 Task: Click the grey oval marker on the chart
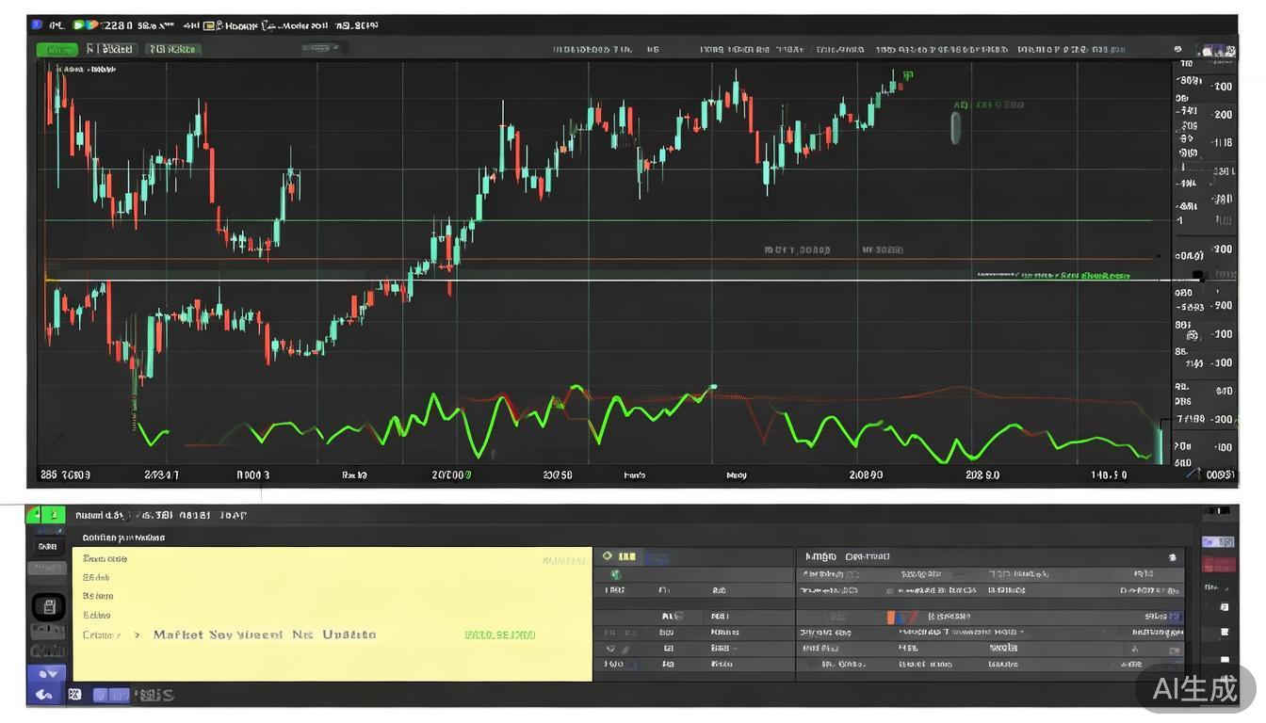(955, 127)
